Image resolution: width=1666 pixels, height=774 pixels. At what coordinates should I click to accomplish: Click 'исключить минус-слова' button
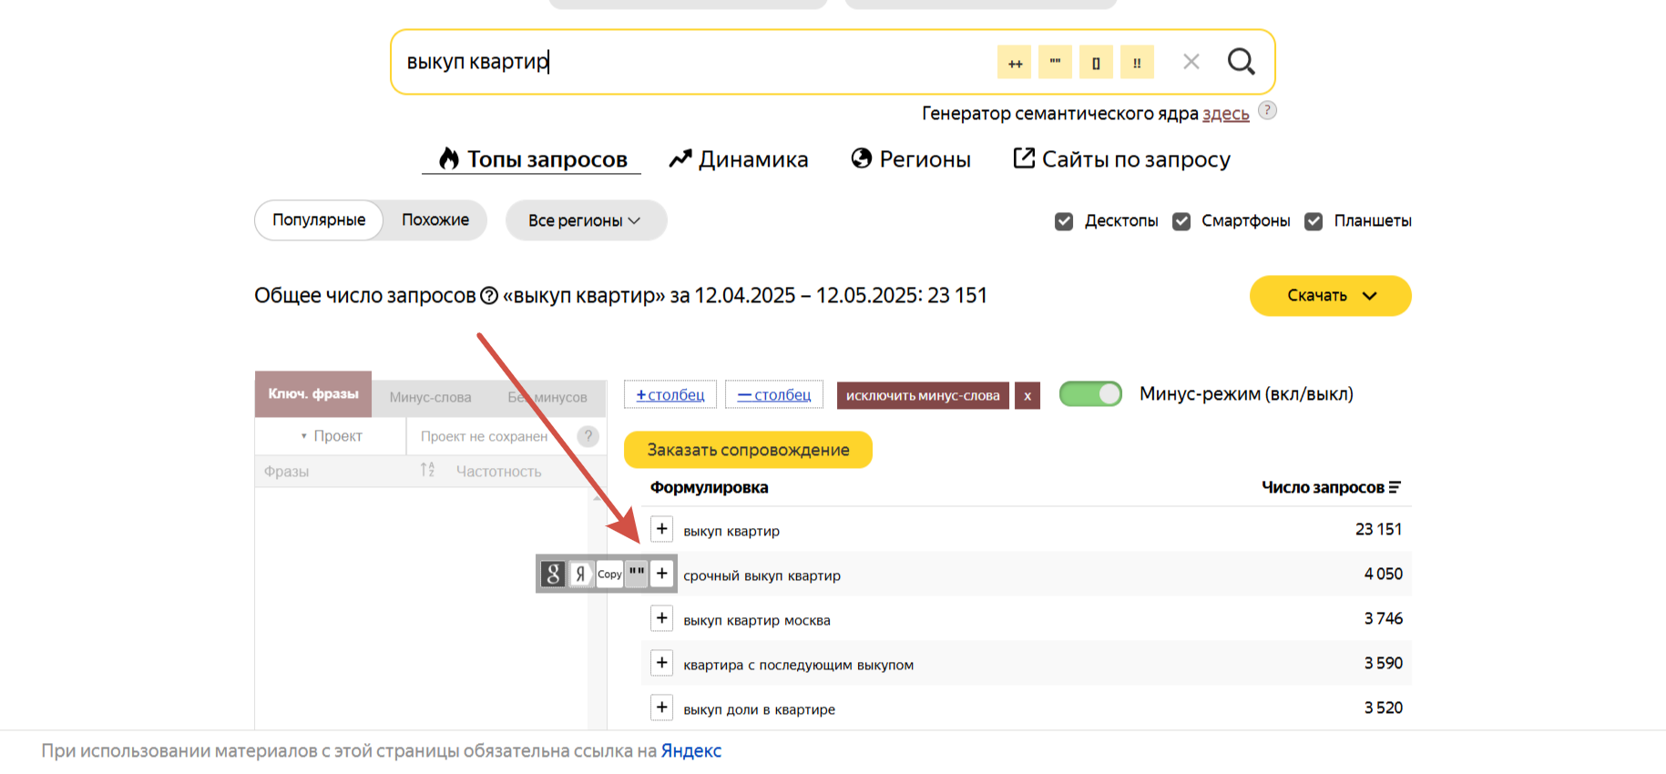coord(923,395)
